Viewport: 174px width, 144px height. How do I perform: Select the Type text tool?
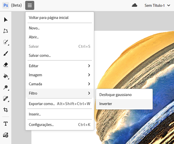click(6, 123)
